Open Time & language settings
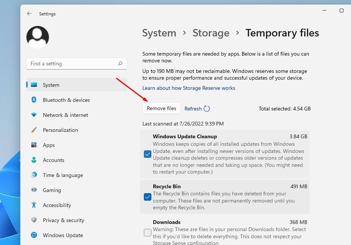This screenshot has height=245, width=351. 63,175
